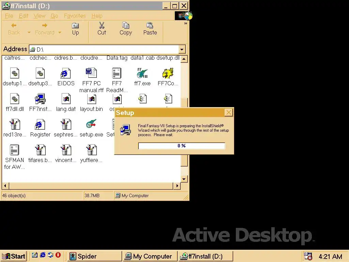Open FF7 PC manual.rtf document icon
This screenshot has height=262, width=349.
tap(91, 73)
